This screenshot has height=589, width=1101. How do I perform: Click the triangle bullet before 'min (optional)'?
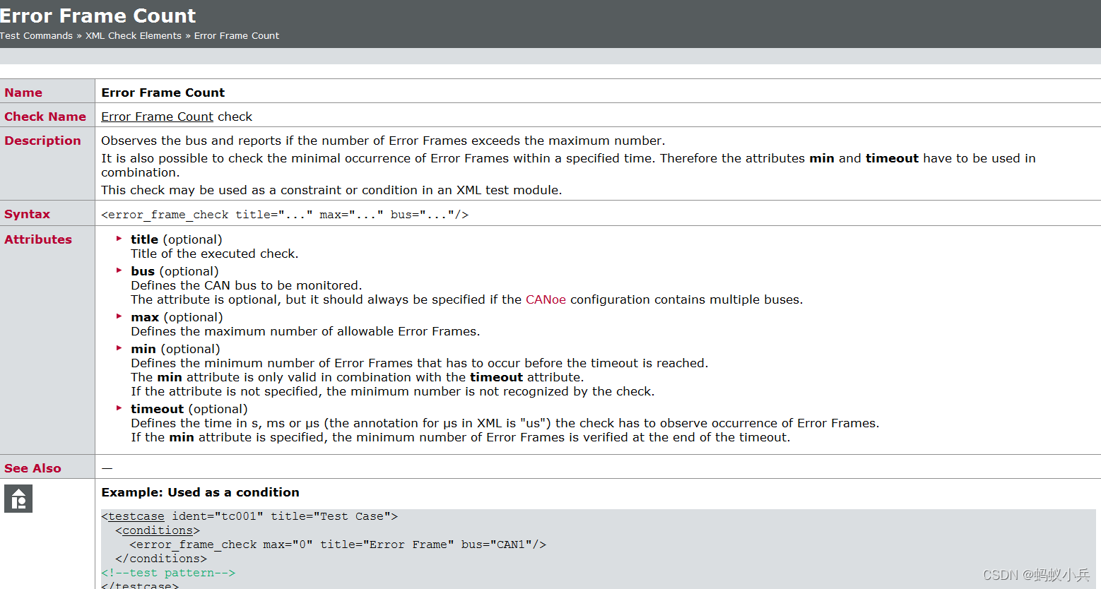[x=119, y=348]
